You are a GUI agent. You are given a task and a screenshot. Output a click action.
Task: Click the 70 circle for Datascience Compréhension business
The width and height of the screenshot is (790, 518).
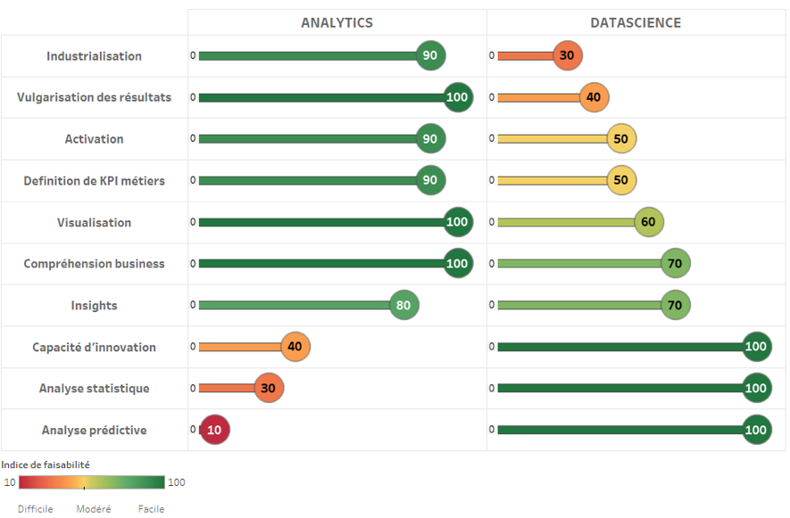(x=676, y=264)
